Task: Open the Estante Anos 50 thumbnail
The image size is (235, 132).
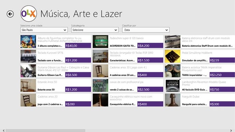Action: click(28, 85)
